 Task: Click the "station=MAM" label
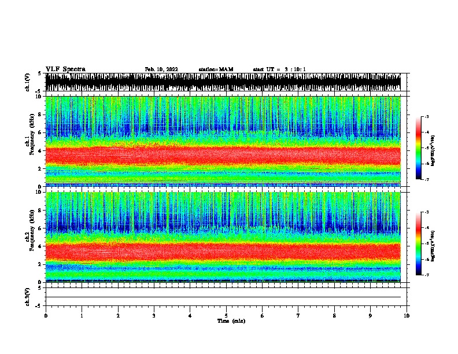pos(216,69)
